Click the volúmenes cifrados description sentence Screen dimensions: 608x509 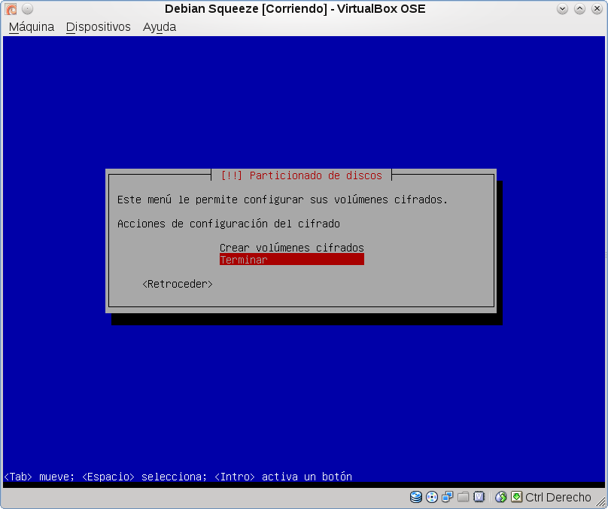coord(282,200)
